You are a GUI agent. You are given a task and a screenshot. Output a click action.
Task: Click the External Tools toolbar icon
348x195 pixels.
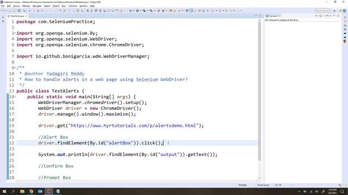pos(151,11)
